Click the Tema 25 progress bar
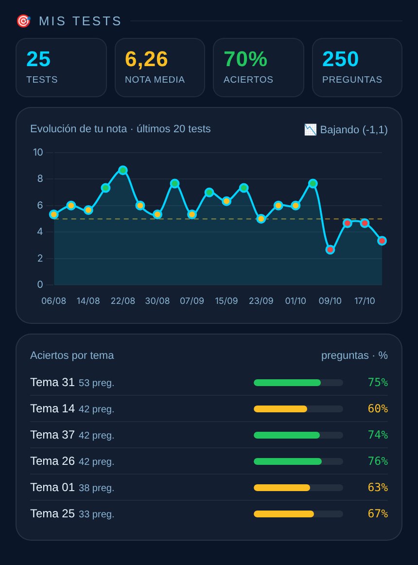Image resolution: width=418 pixels, height=565 pixels. [x=298, y=514]
